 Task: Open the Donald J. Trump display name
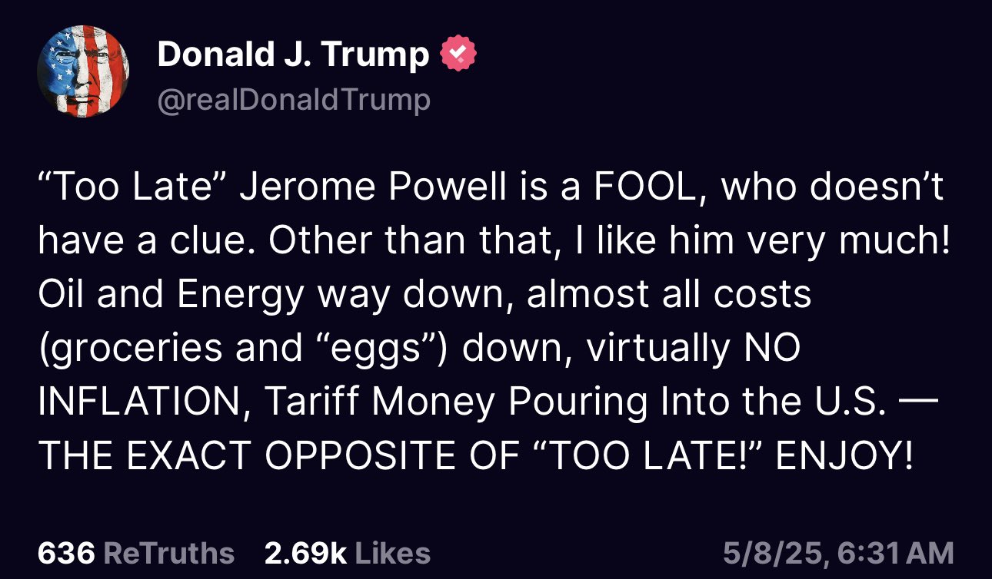point(293,54)
